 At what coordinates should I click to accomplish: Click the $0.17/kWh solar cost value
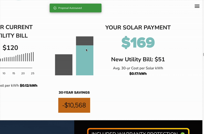click(138, 74)
